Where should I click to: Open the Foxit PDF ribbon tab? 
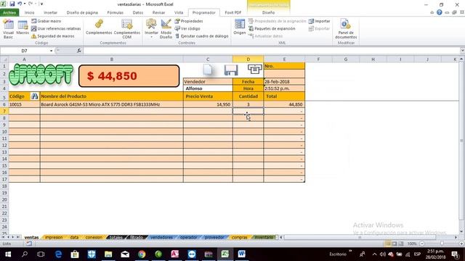point(233,12)
